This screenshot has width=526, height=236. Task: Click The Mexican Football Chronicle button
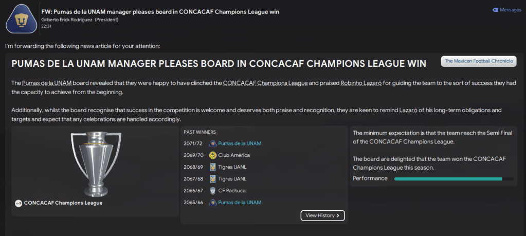point(478,61)
